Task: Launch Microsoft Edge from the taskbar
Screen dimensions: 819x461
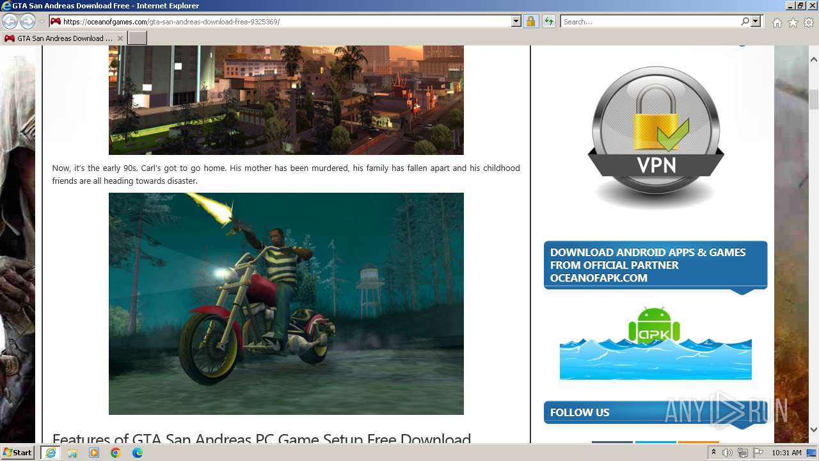Action: coord(138,453)
